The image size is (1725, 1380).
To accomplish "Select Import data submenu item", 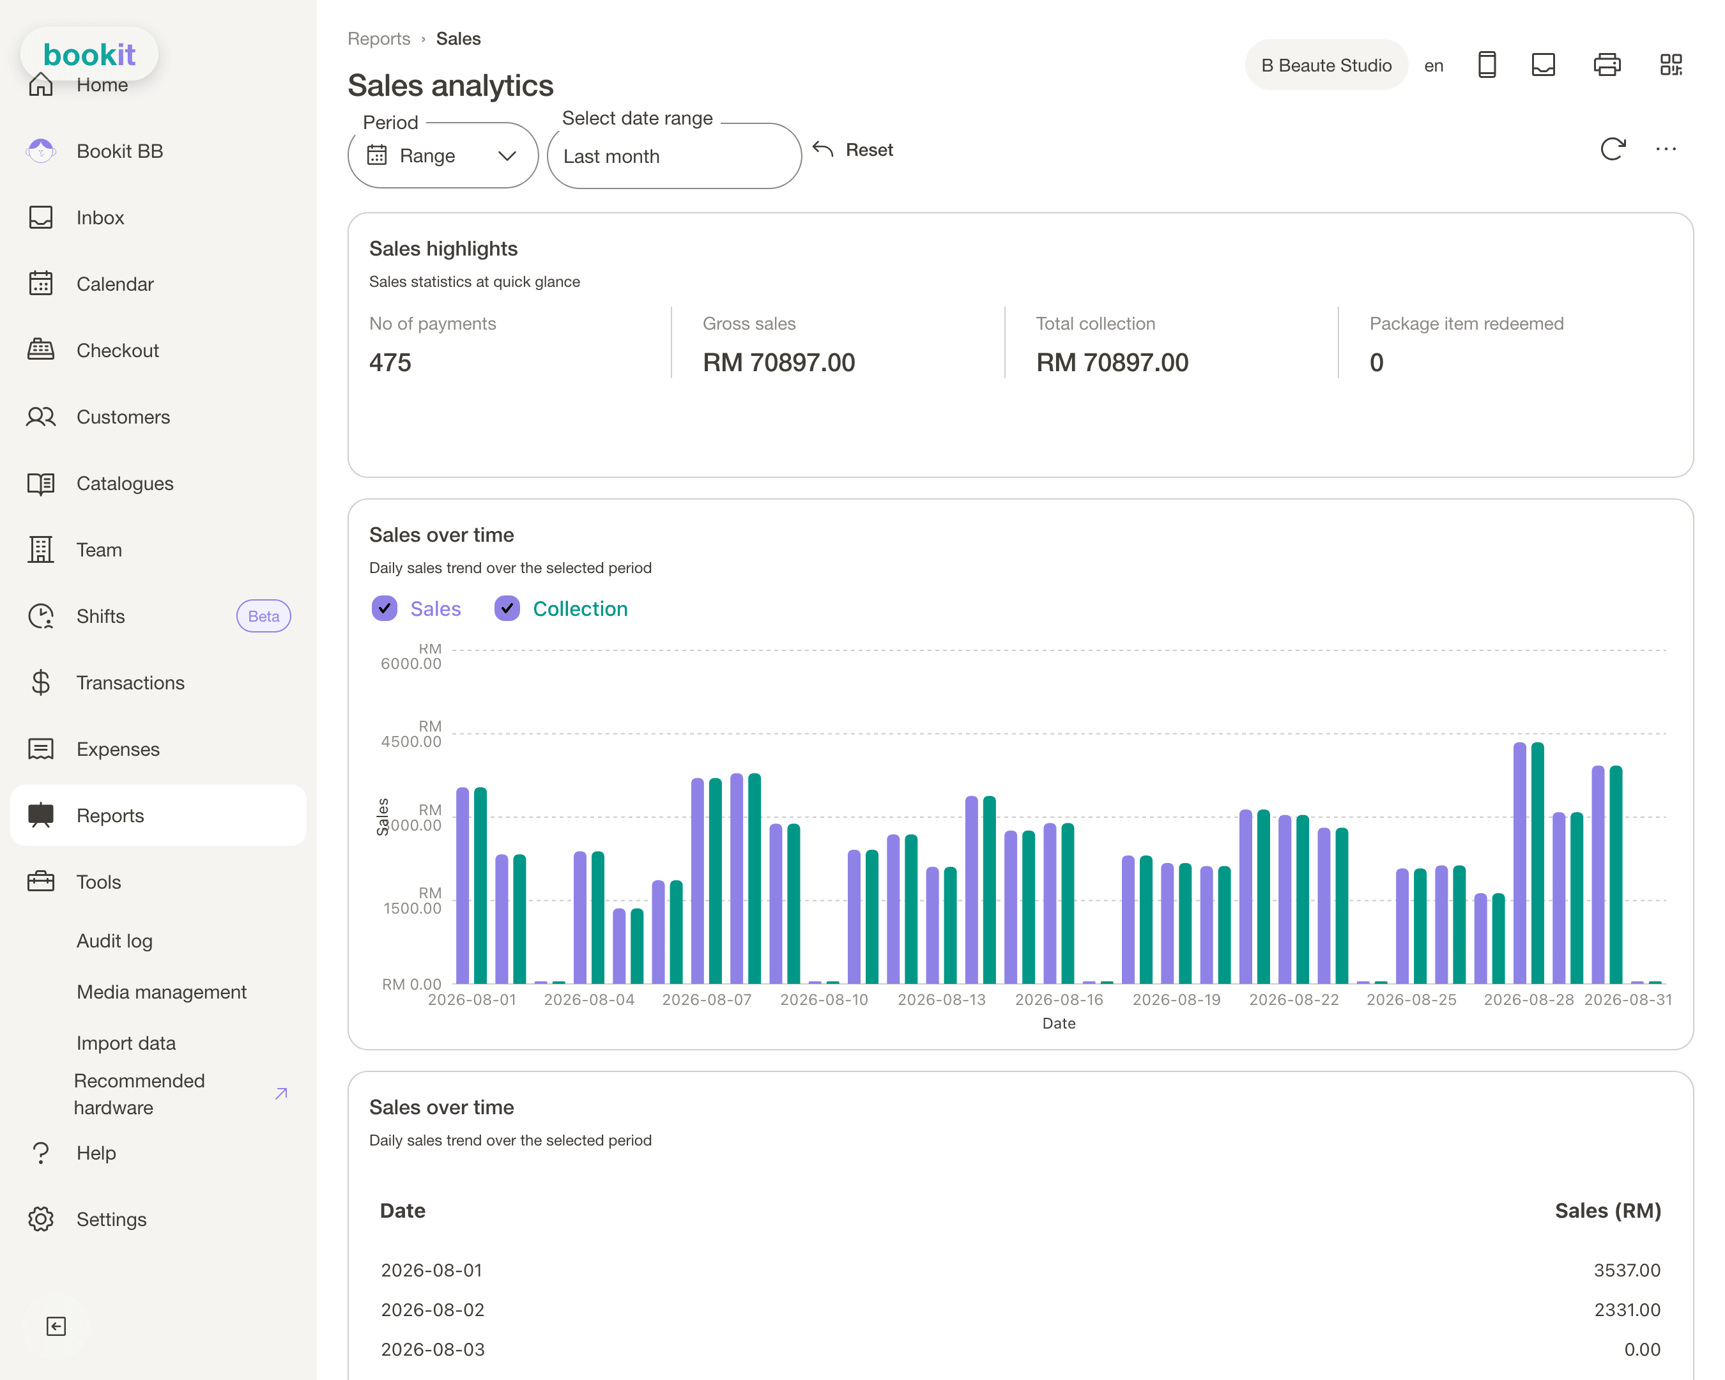I will pos(126,1043).
